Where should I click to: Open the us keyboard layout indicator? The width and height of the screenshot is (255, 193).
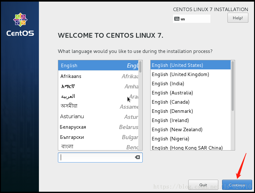(x=192, y=19)
